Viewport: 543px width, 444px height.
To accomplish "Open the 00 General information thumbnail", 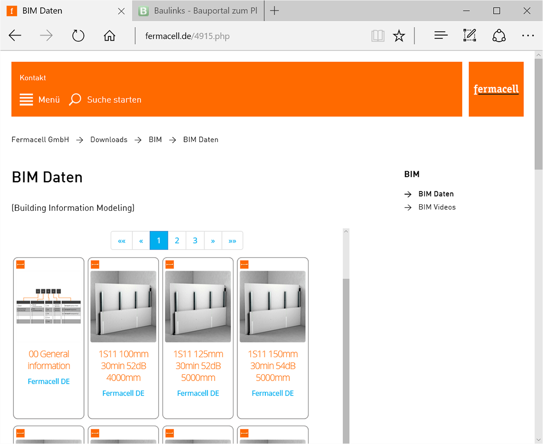I will tap(49, 307).
